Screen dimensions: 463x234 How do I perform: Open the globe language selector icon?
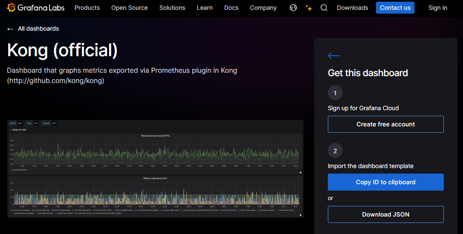[x=293, y=8]
